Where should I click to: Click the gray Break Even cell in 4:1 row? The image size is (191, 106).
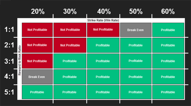[37, 77]
